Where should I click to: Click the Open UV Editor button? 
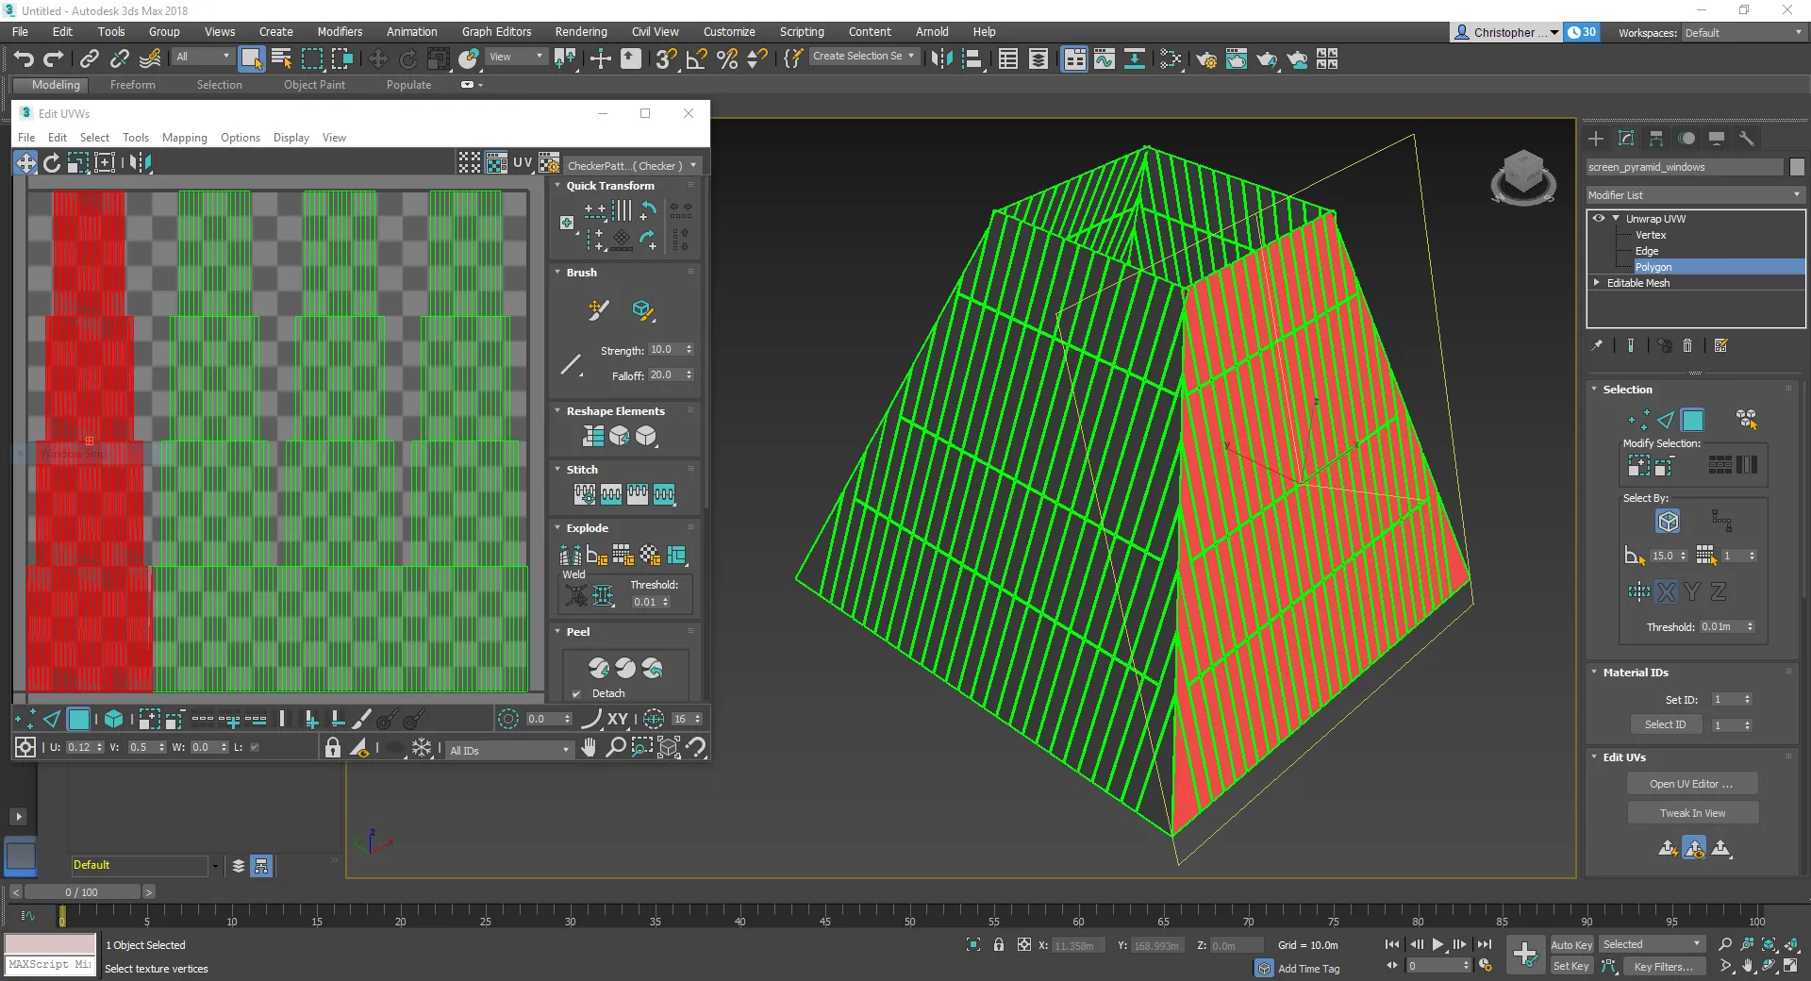(x=1691, y=784)
